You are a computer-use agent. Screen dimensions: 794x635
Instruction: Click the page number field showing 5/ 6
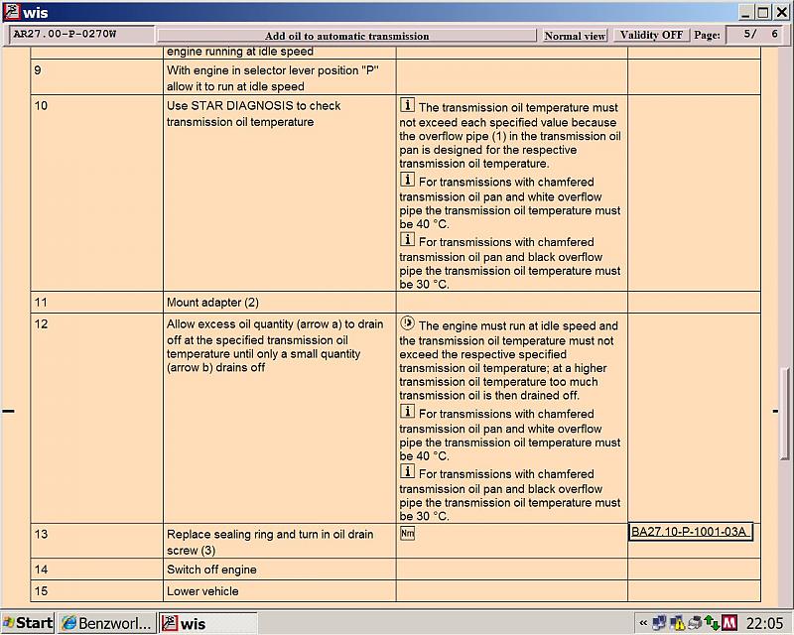(753, 35)
